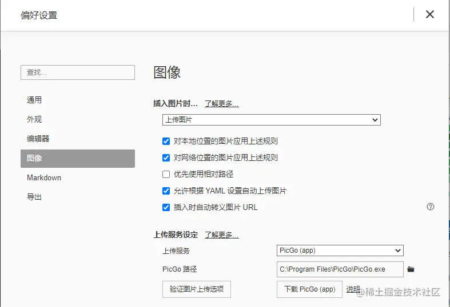Click the 上传服务 label
Screen dimensions: 450x307
pos(176,251)
